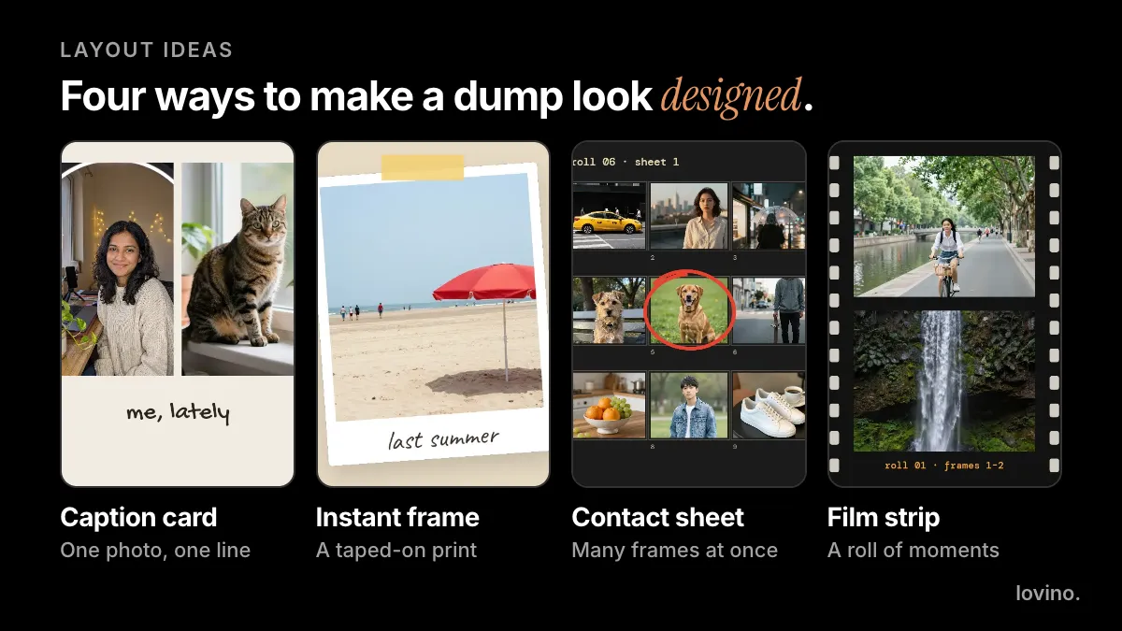The width and height of the screenshot is (1122, 631).
Task: Open the waterfall photo in the film strip
Action: coord(944,381)
